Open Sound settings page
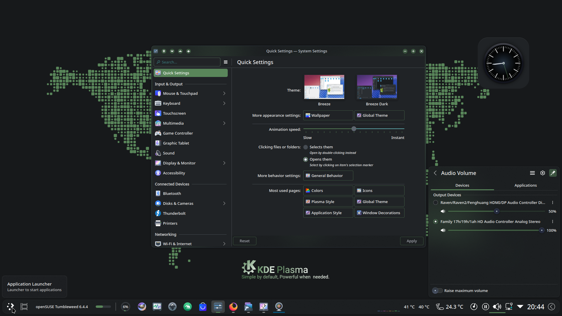 click(x=191, y=153)
